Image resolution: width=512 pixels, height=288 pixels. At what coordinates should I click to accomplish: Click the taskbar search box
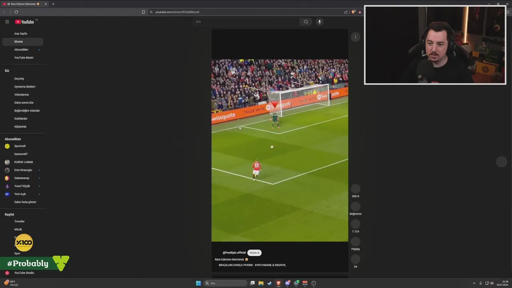(226, 283)
